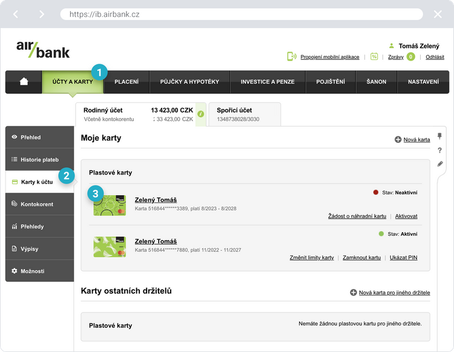
Task: Open help via the question mark icon
Action: (x=440, y=150)
